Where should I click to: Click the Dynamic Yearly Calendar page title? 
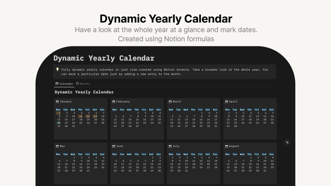click(x=104, y=58)
